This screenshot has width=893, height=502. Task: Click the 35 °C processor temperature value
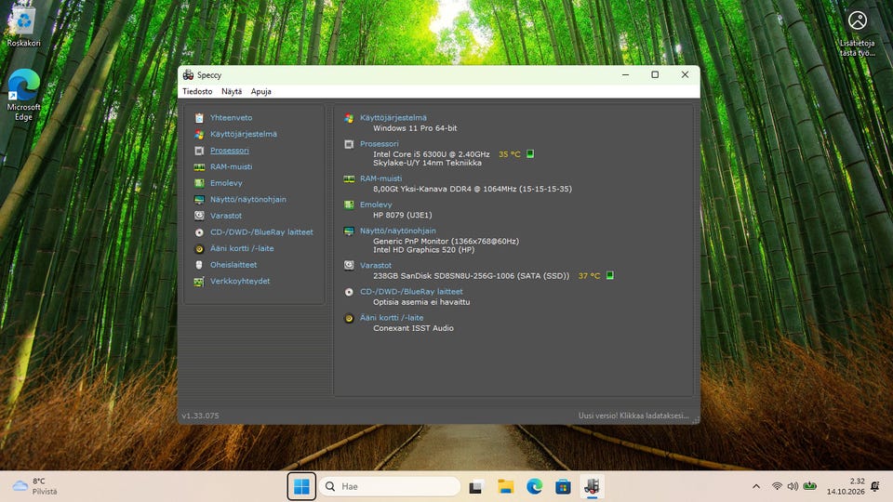click(x=509, y=154)
